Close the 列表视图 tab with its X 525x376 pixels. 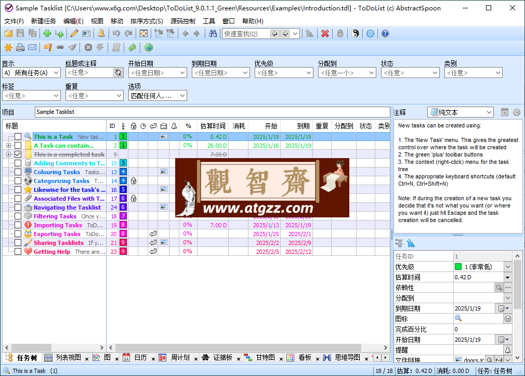(86, 359)
